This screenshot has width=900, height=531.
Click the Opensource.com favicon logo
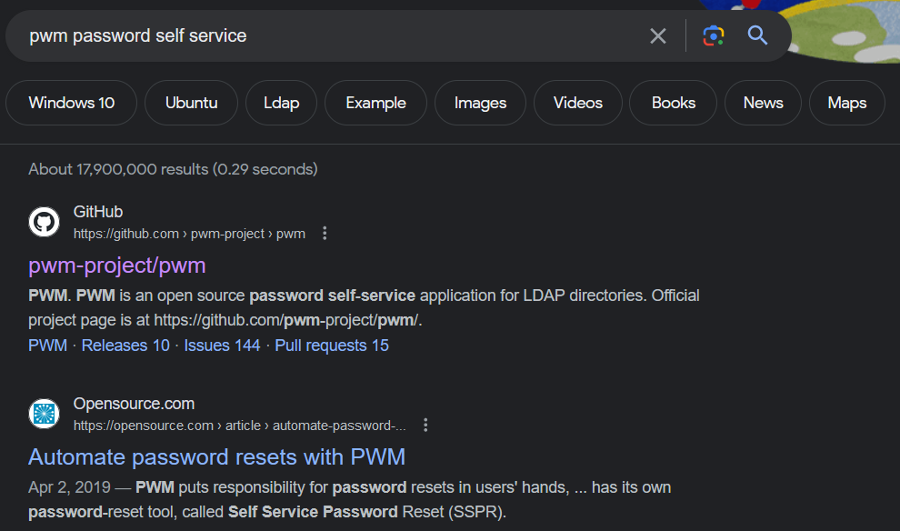(45, 414)
